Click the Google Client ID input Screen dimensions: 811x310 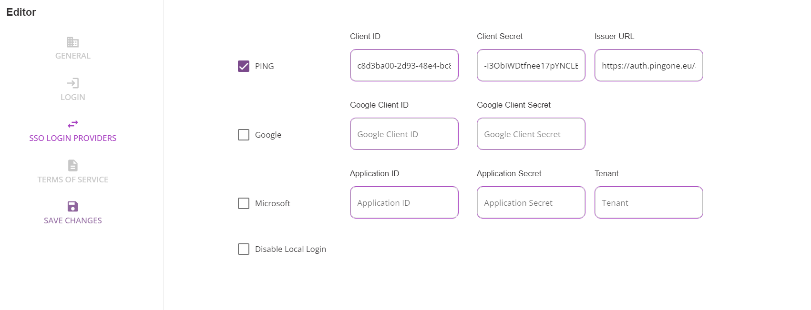[404, 134]
